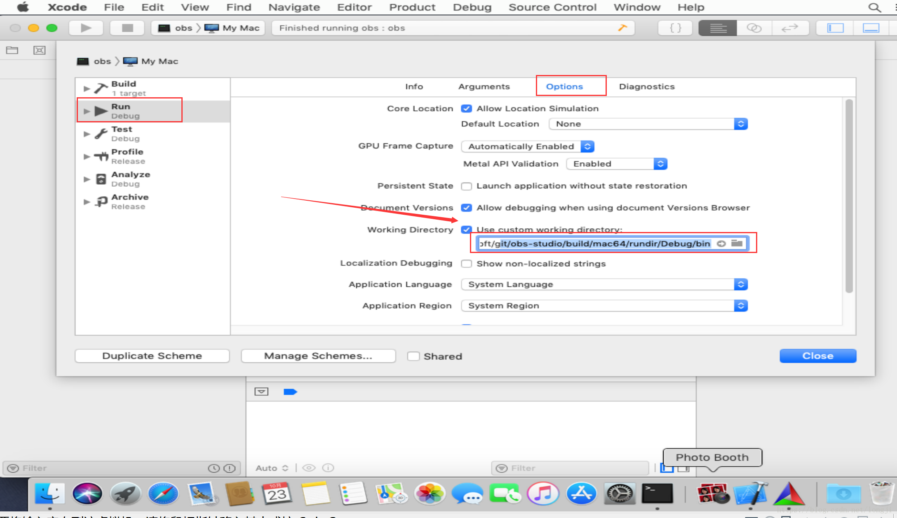The width and height of the screenshot is (897, 518).
Task: Open the Navigate menu
Action: 294,7
